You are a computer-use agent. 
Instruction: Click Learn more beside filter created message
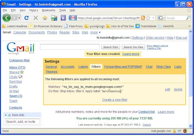(x=131, y=54)
